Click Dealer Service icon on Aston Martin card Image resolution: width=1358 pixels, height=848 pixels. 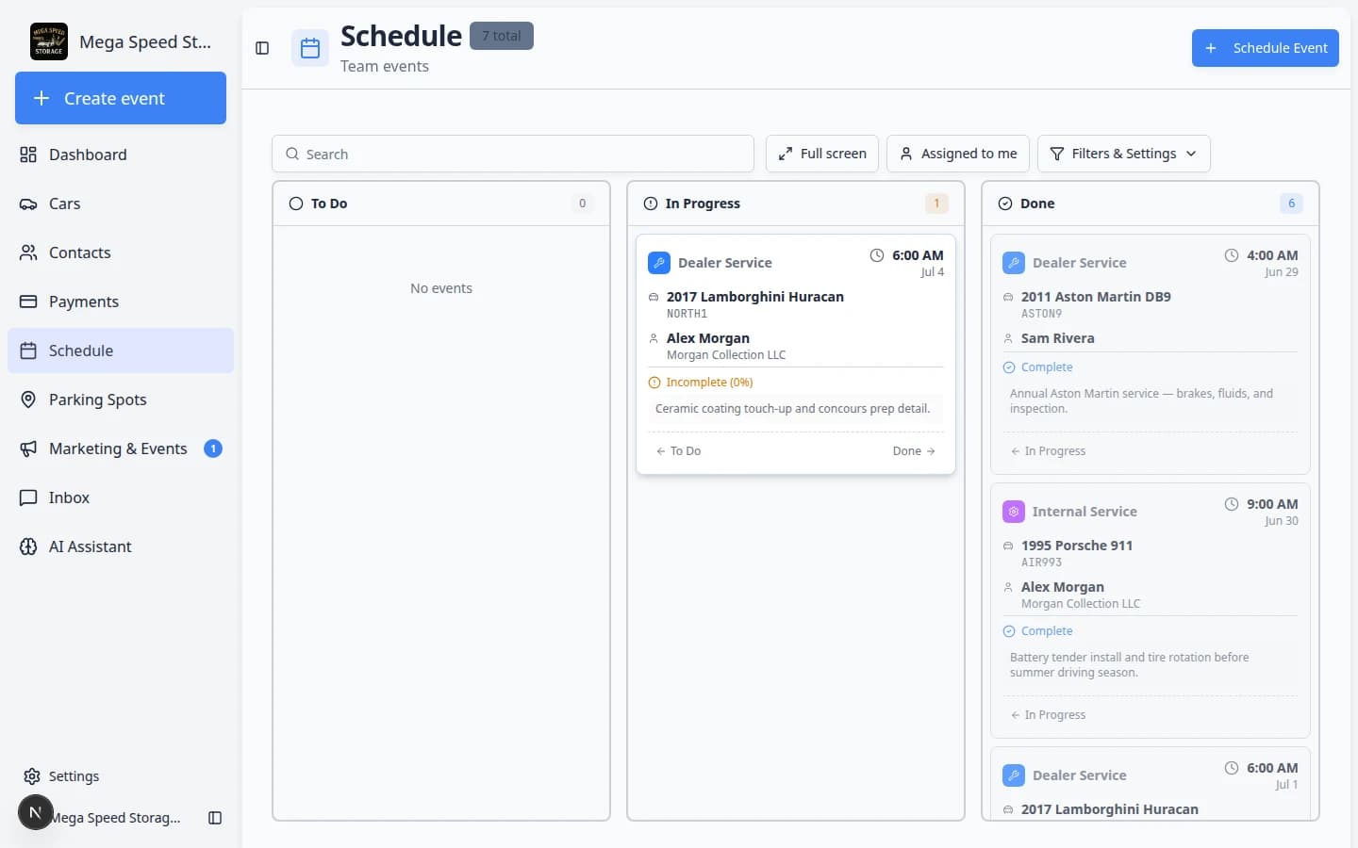(x=1014, y=263)
